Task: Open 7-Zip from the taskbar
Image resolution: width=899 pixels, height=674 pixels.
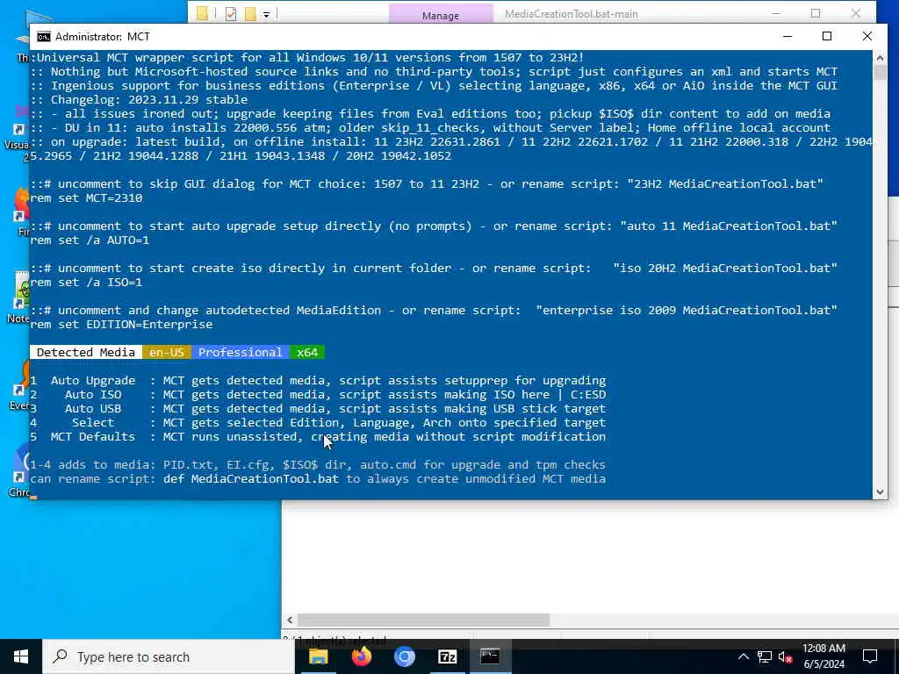Action: (447, 656)
